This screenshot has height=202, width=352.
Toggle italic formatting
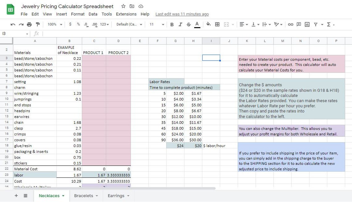[180, 24]
